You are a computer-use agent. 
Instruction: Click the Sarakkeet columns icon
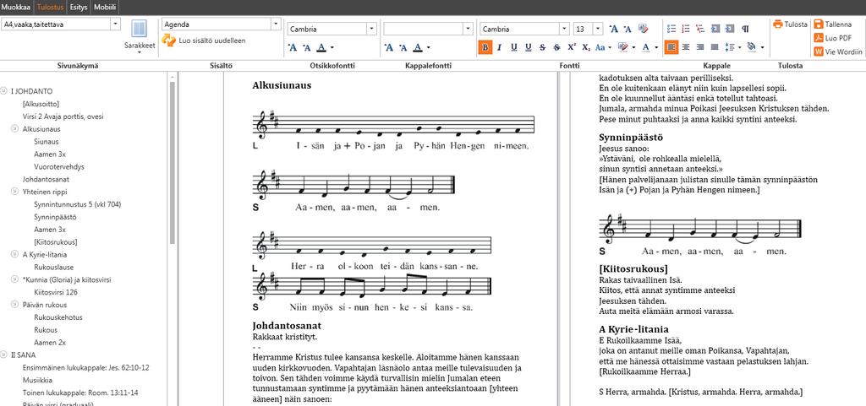click(140, 29)
